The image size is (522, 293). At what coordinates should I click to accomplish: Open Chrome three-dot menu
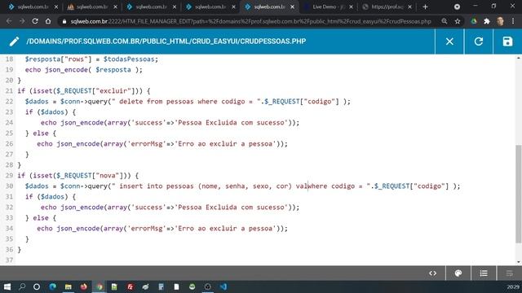point(513,21)
